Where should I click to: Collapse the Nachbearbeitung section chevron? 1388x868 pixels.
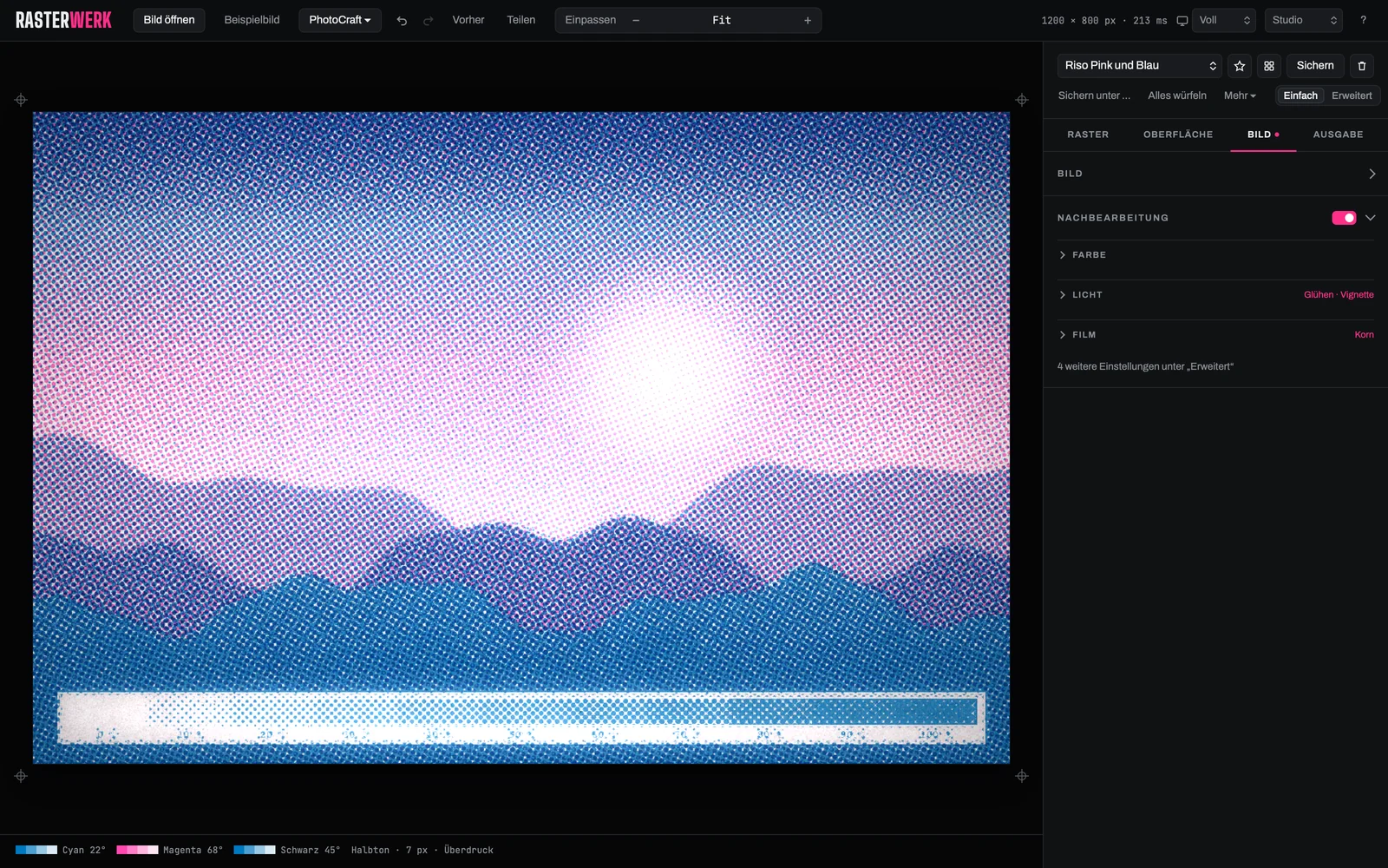1371,218
